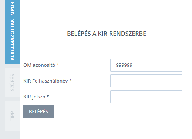192x139 pixels.
Task: Switch to the SZŰRÉS side tab
Action: click(x=12, y=83)
